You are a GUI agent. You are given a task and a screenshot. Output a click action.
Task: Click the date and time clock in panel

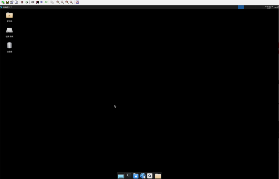point(269,7)
